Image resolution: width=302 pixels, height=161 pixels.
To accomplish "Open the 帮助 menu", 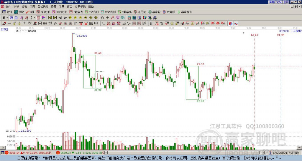I will tap(91, 7).
